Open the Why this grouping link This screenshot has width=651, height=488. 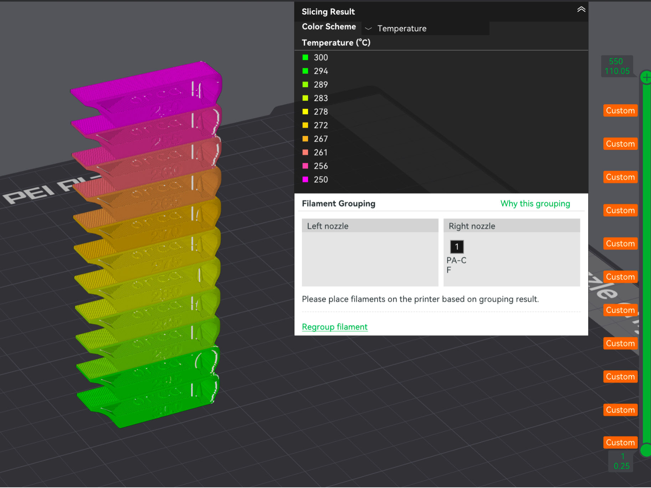pyautogui.click(x=535, y=203)
